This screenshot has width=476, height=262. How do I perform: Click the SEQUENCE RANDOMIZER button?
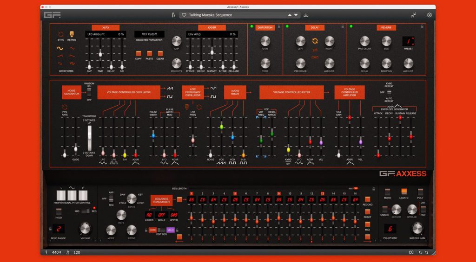161,200
